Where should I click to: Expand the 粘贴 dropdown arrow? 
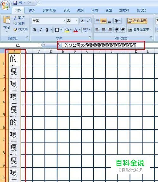(7, 32)
